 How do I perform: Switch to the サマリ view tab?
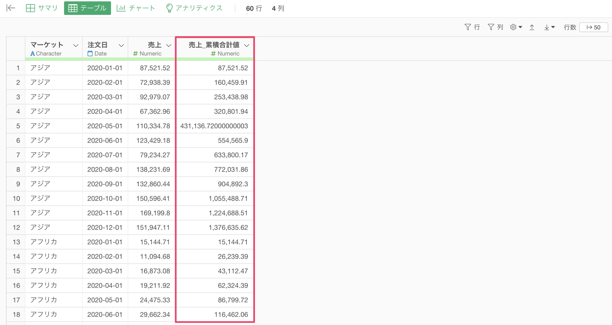(x=42, y=8)
